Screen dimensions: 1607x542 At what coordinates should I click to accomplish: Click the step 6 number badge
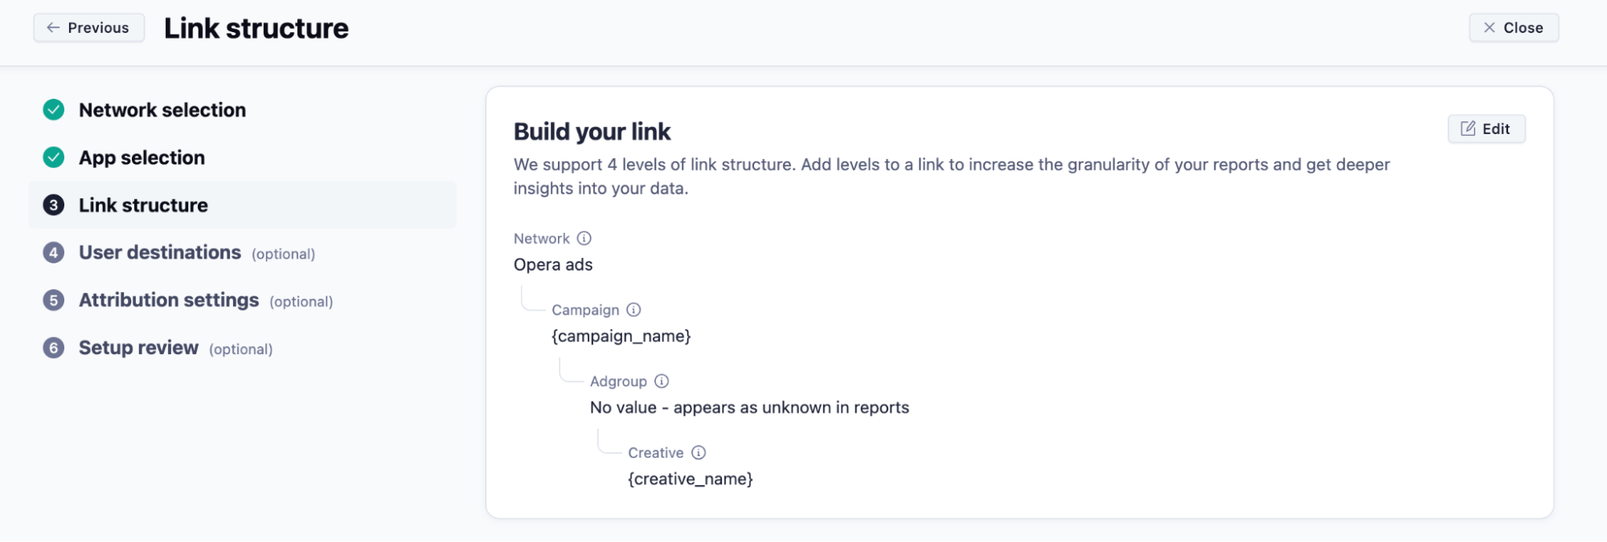pyautogui.click(x=54, y=348)
